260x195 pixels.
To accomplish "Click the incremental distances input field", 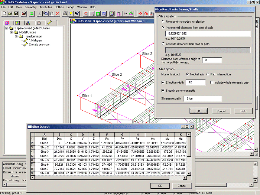I will [x=208, y=33].
